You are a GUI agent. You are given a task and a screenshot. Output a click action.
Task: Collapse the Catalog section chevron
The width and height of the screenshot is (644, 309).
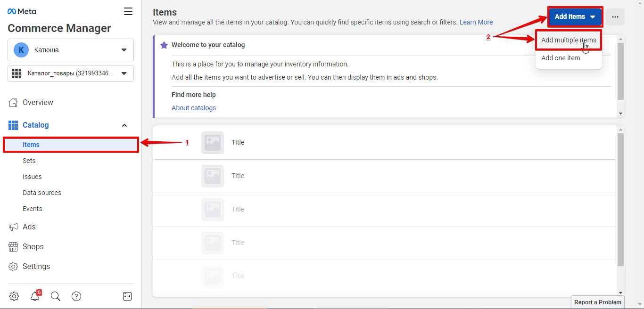[x=124, y=125]
